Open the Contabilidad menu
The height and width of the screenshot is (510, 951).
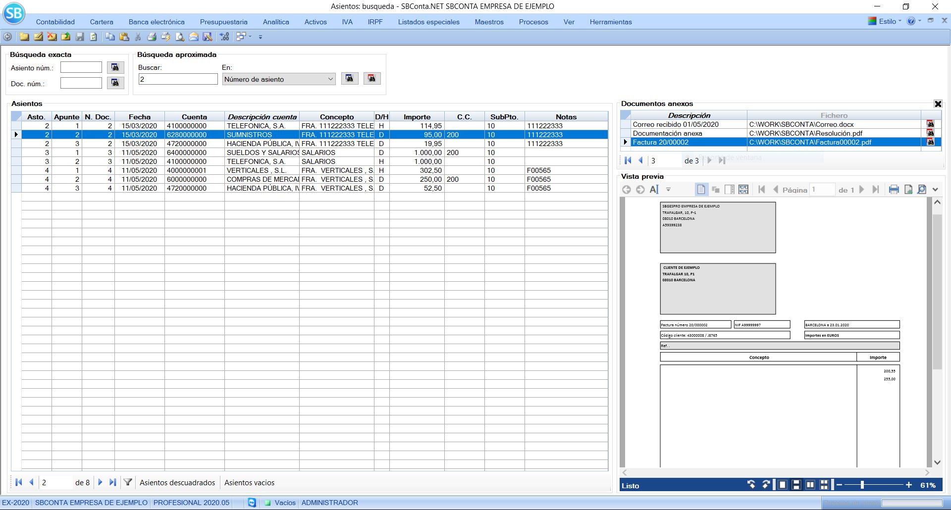click(55, 22)
